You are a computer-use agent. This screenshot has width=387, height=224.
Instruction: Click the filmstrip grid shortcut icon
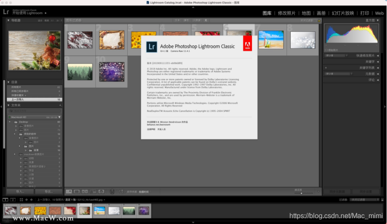pos(21,200)
